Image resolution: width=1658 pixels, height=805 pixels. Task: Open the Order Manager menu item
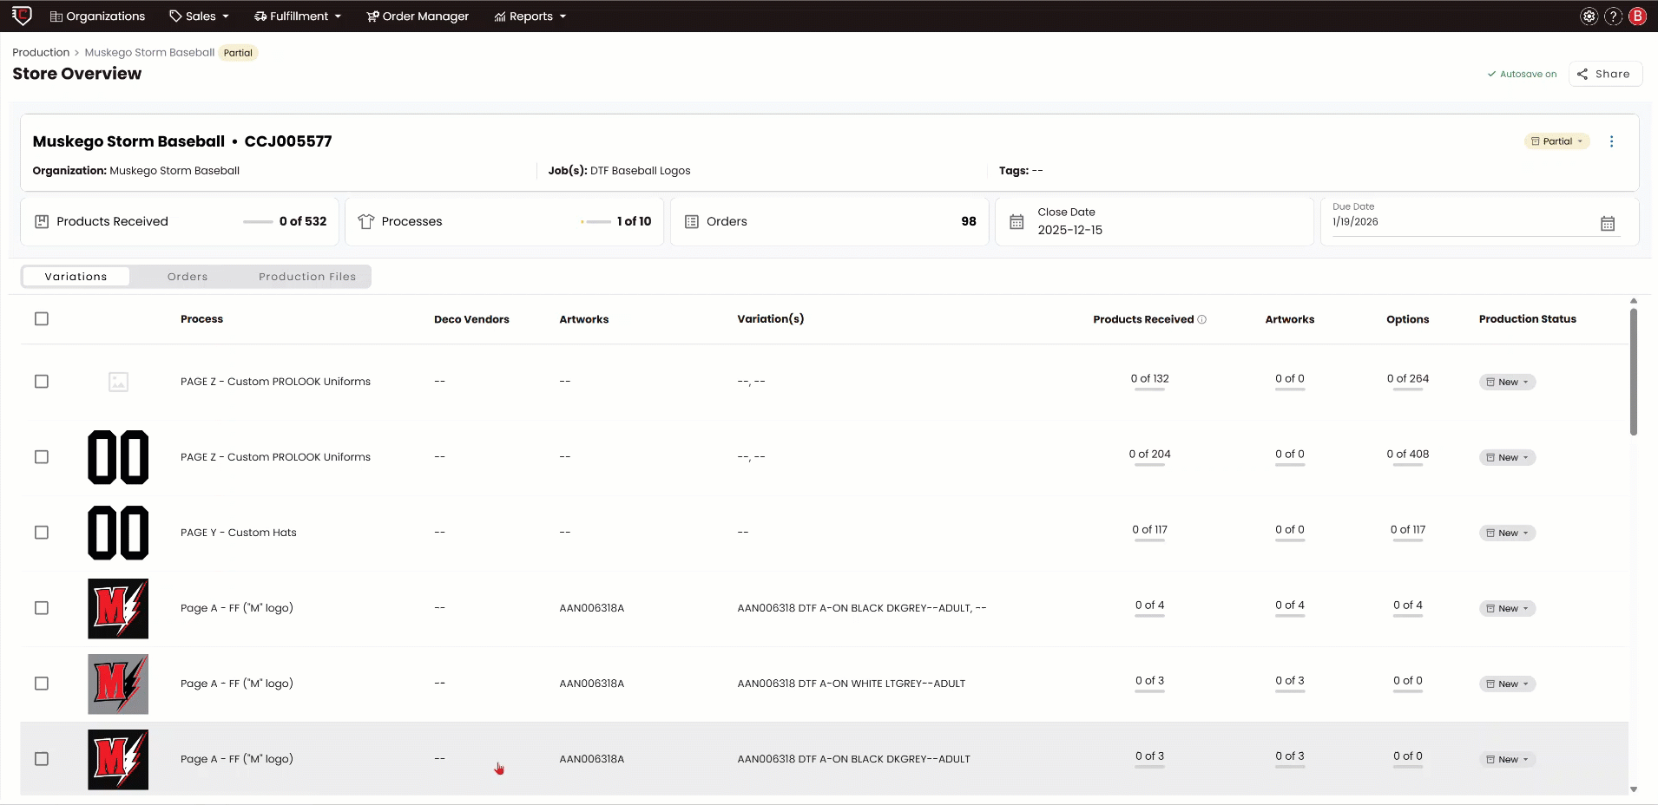click(x=418, y=16)
